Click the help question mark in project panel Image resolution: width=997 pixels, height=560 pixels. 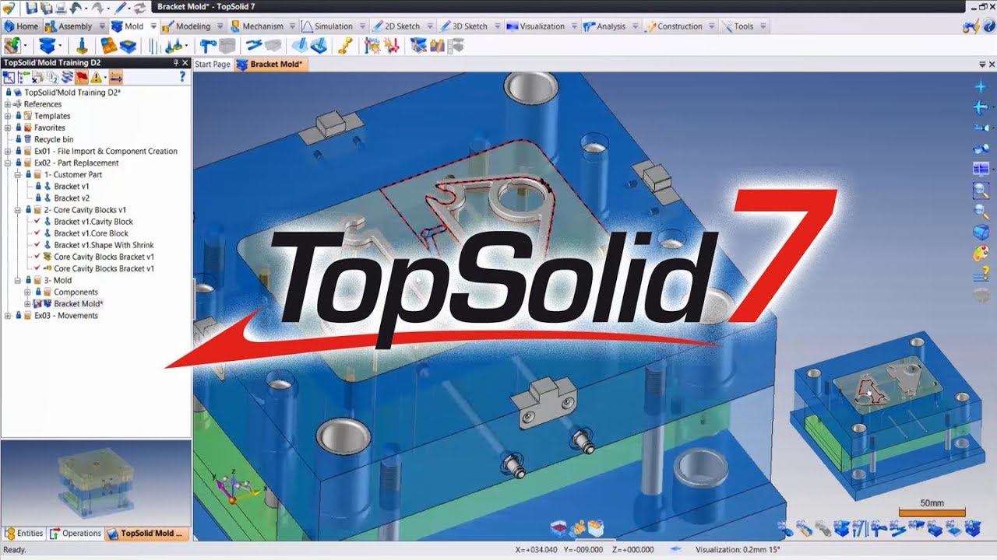183,77
